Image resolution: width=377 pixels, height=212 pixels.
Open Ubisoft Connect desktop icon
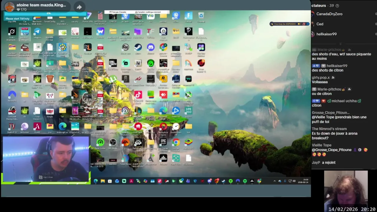point(125,110)
